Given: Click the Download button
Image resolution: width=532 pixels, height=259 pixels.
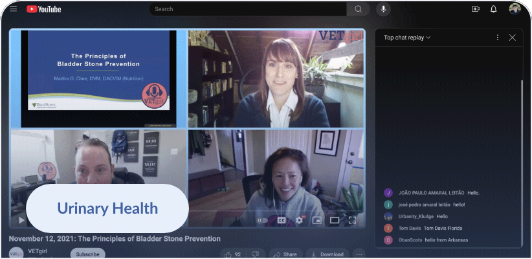Looking at the screenshot, I should (x=327, y=254).
